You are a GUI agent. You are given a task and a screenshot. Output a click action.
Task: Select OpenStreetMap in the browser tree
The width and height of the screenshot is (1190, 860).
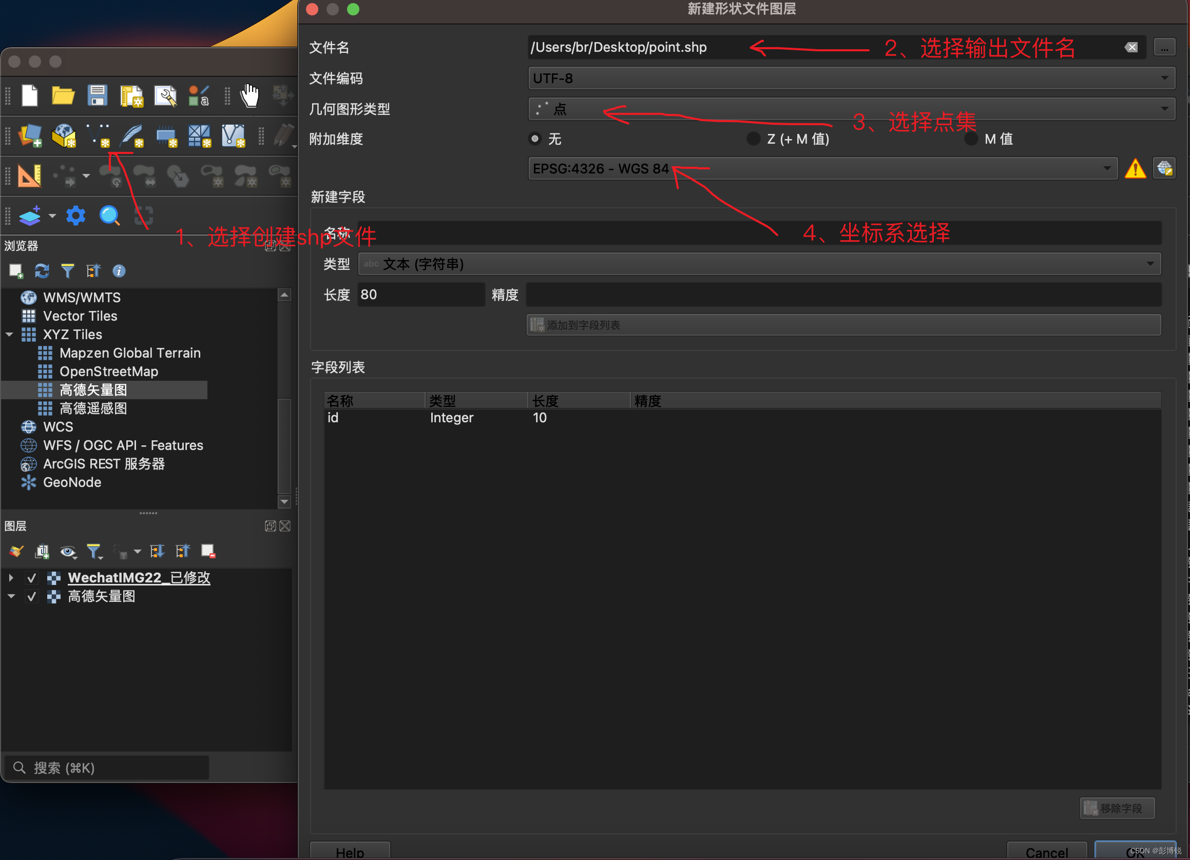point(109,372)
